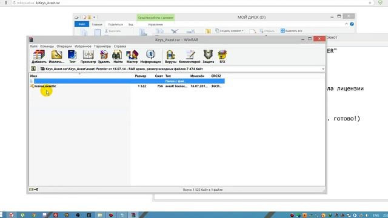Click the blue Файл tab in Explorer
388x218 pixels.
pos(82,24)
